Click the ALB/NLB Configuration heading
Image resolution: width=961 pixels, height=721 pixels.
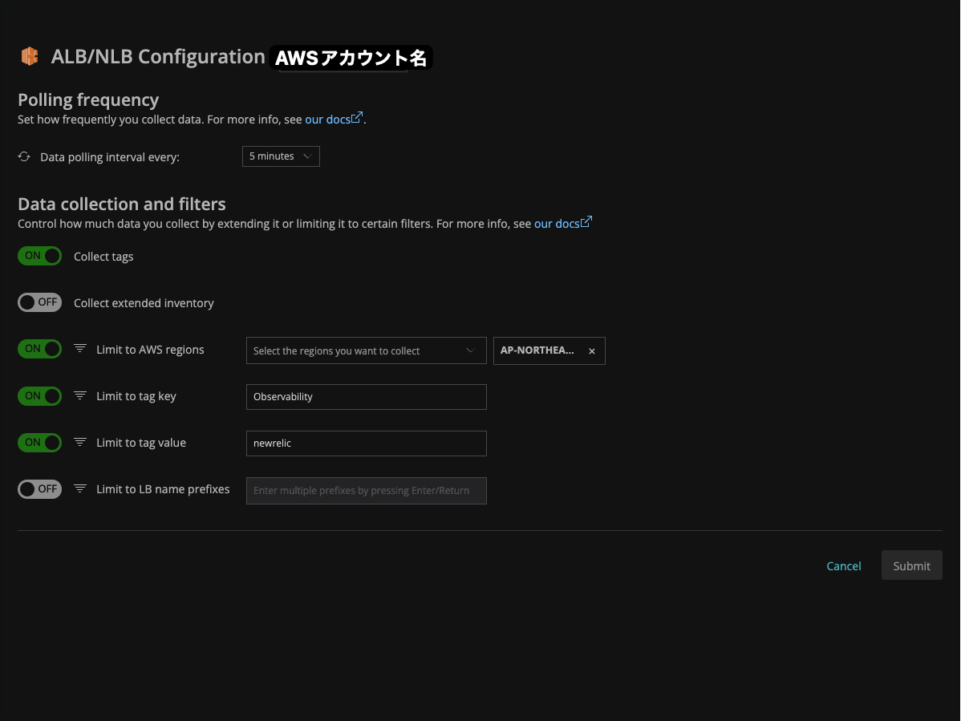pyautogui.click(x=158, y=56)
